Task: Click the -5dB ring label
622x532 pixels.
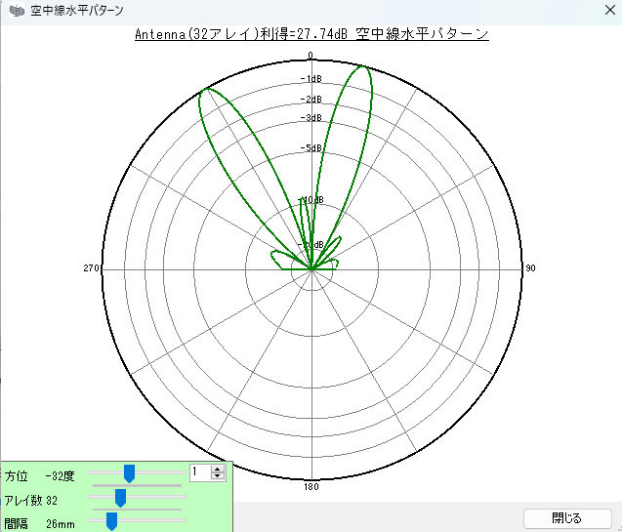Action: (313, 148)
